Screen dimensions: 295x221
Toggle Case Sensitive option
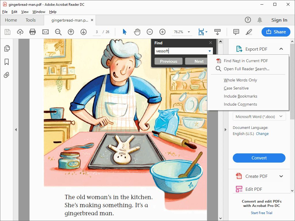click(x=236, y=88)
